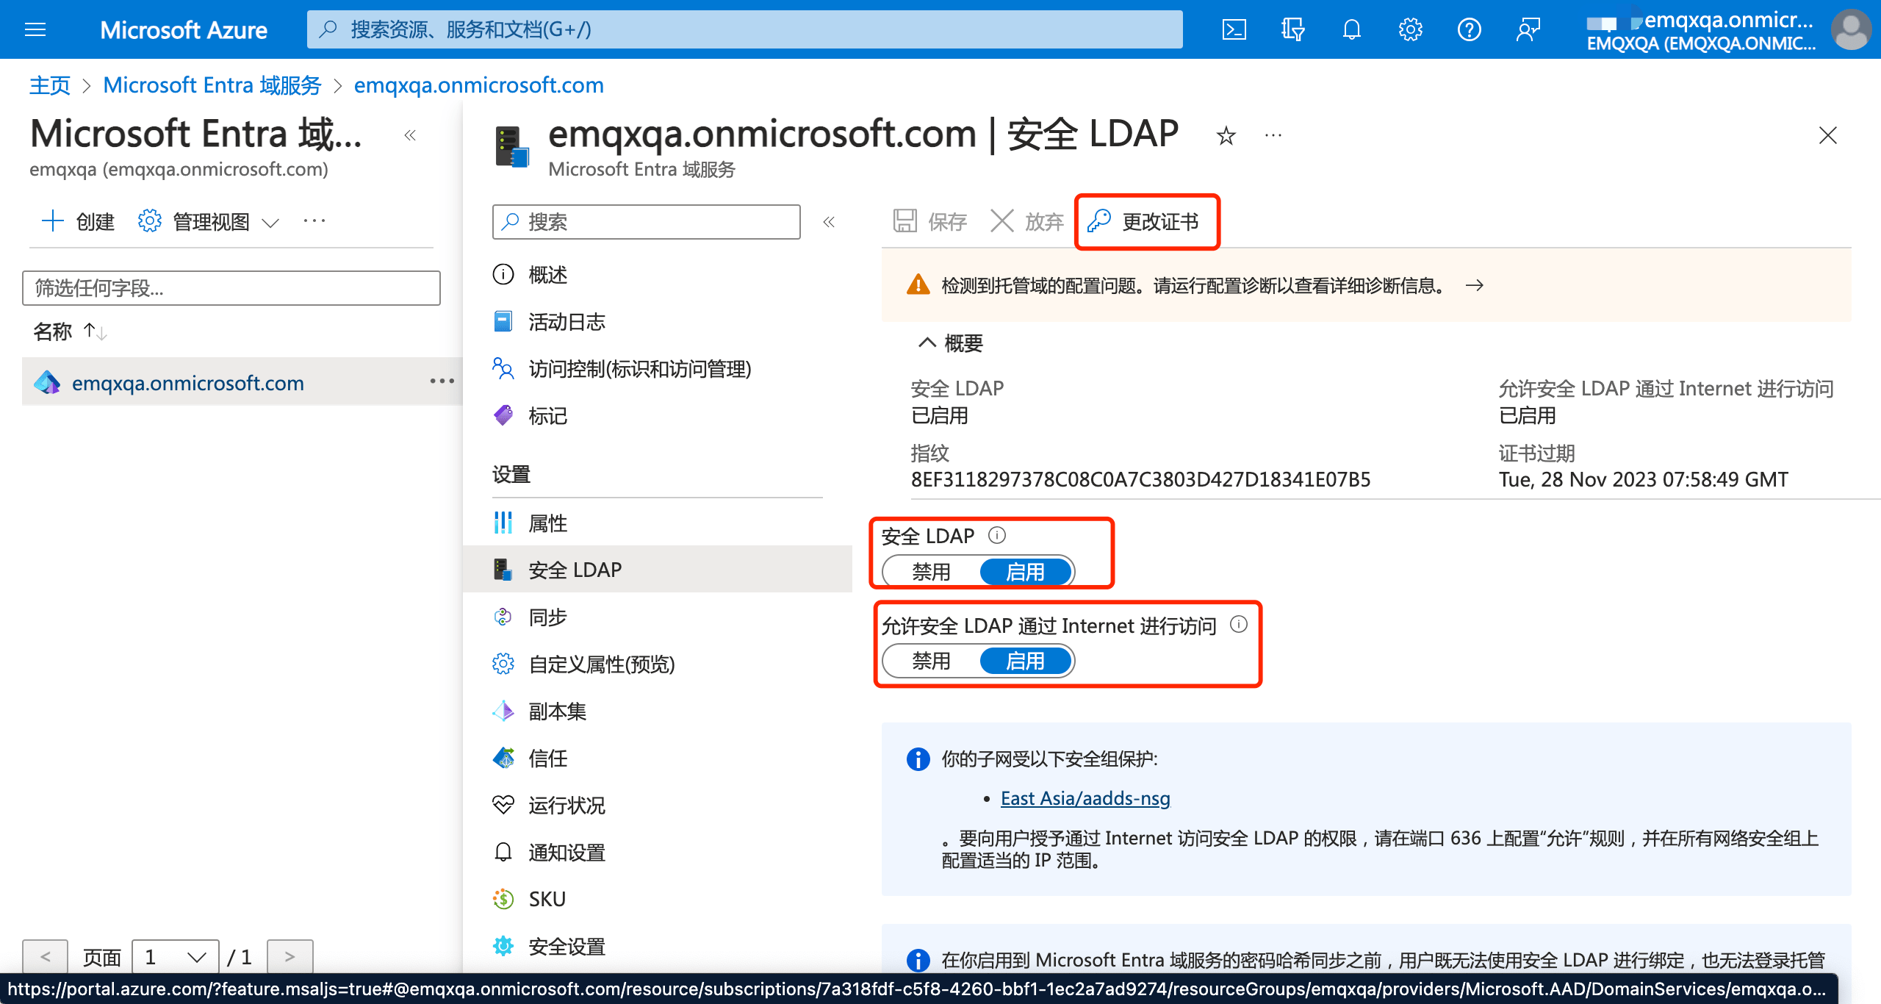Viewport: 1881px width, 1004px height.
Task: Open the 活动日志 panel
Action: click(566, 321)
